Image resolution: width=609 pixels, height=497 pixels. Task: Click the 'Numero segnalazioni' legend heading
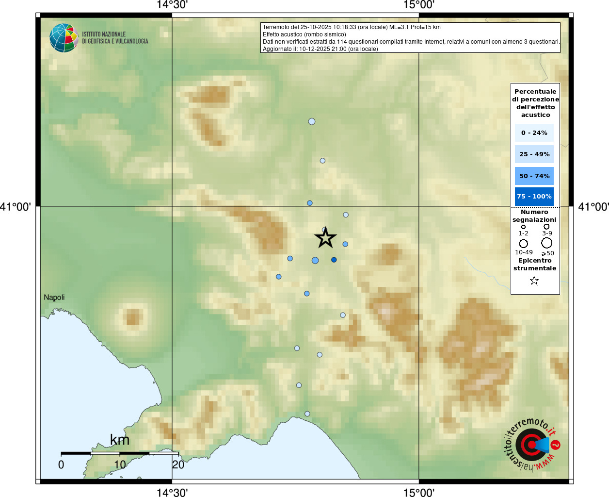click(x=534, y=215)
